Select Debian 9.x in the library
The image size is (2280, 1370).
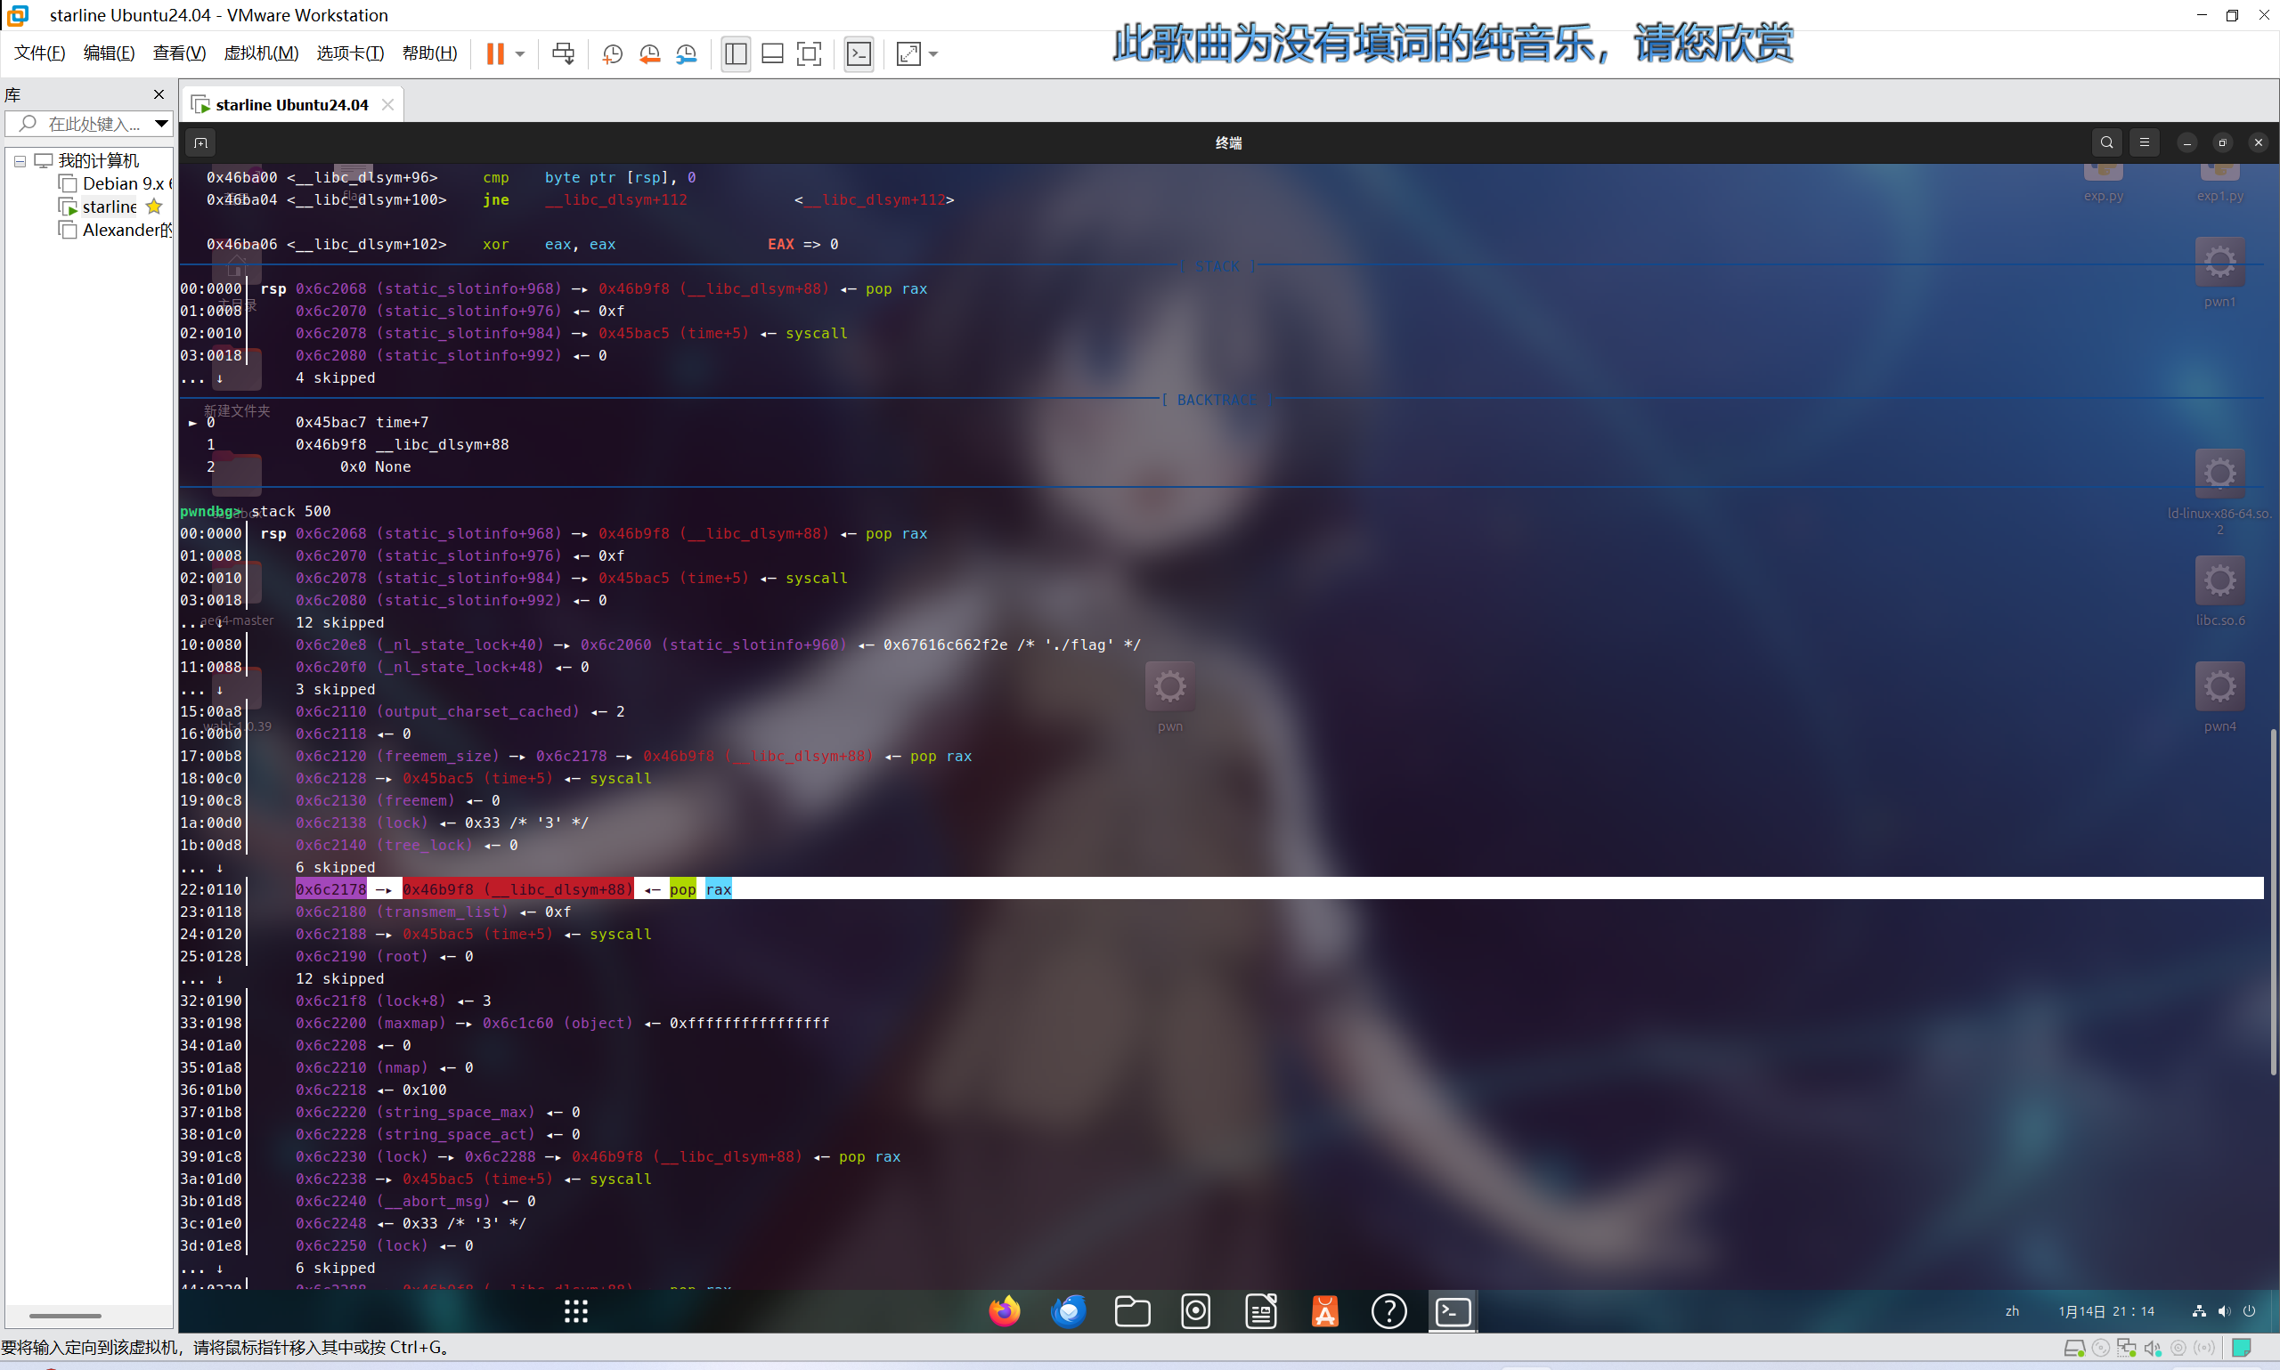(x=122, y=183)
